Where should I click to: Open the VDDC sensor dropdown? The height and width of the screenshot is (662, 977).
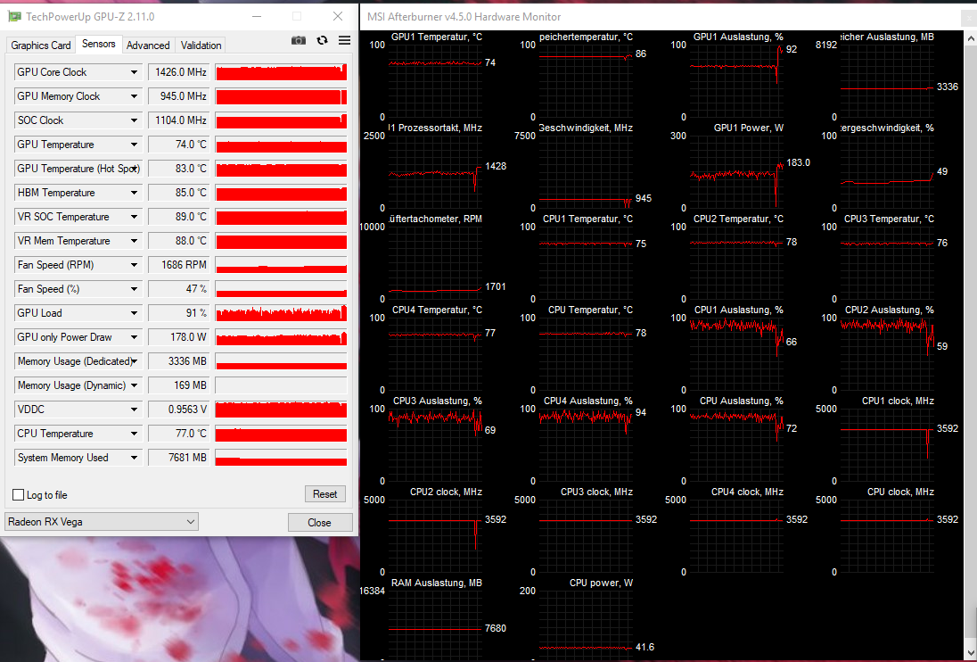point(134,410)
